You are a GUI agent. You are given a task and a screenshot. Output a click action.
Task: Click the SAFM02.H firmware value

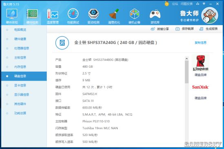point(90,94)
